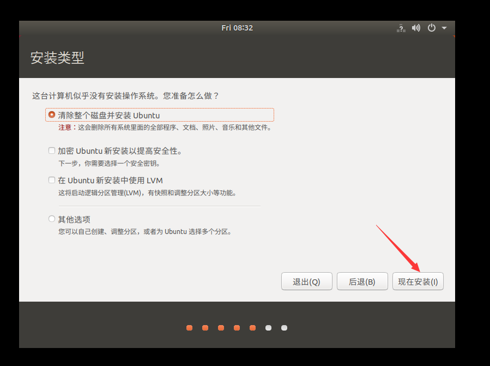This screenshot has width=490, height=366.
Task: Click the power icon in top bar
Action: 432,28
